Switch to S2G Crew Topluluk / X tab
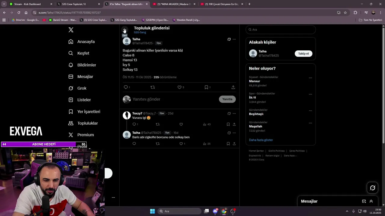 tap(79, 4)
